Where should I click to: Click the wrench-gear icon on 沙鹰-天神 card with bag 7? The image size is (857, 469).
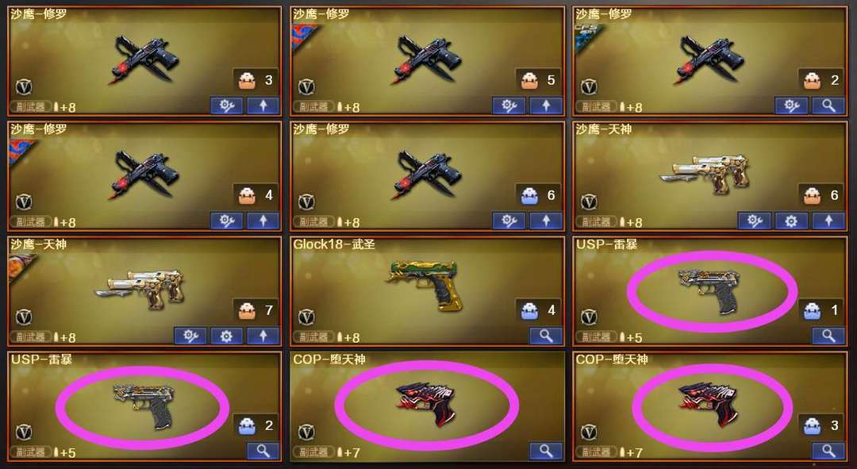(190, 336)
